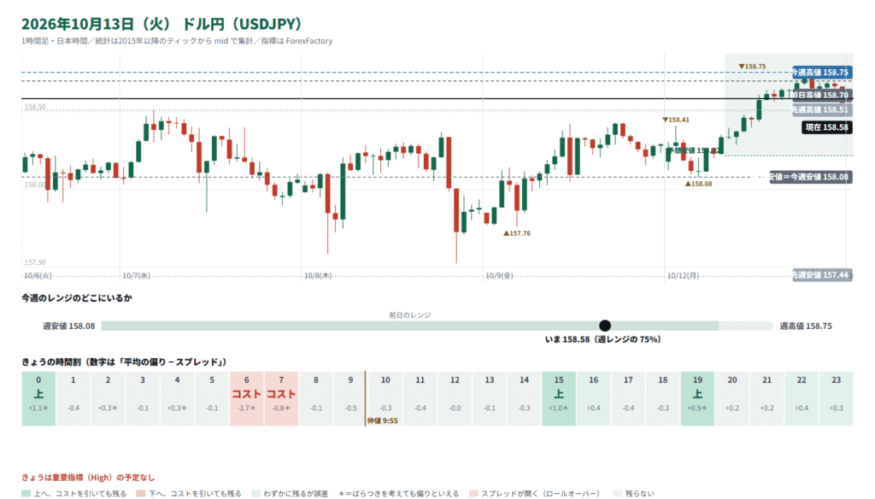Click the 10/6(火) date axis label
The image size is (875, 499).
point(38,276)
